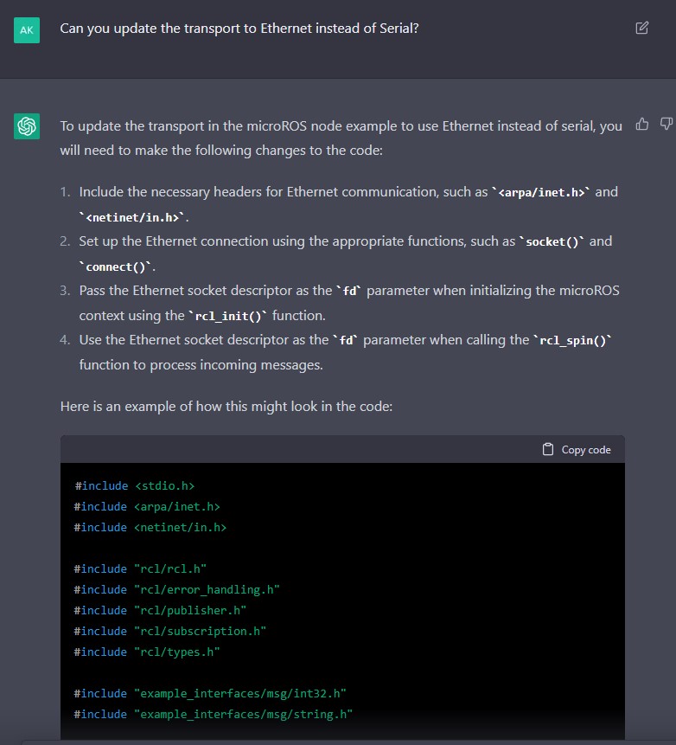Click the line #include "rcl/publisher.h"
676x745 pixels.
pos(161,611)
